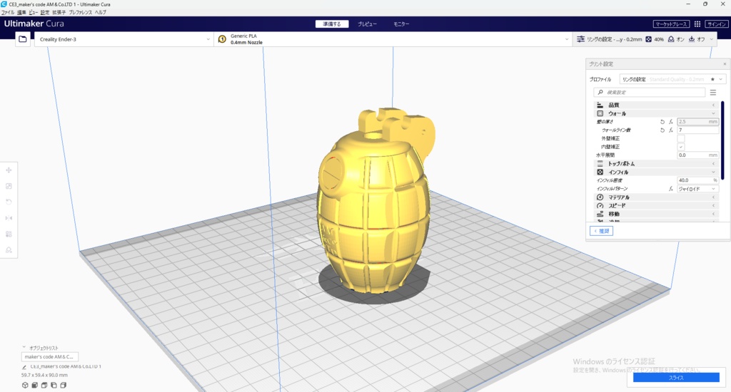Select the Per Model Settings tool
Image resolution: width=731 pixels, height=392 pixels.
pos(9,234)
